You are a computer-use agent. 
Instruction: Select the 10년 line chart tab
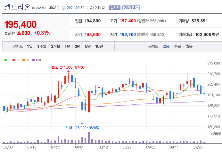tap(99, 46)
